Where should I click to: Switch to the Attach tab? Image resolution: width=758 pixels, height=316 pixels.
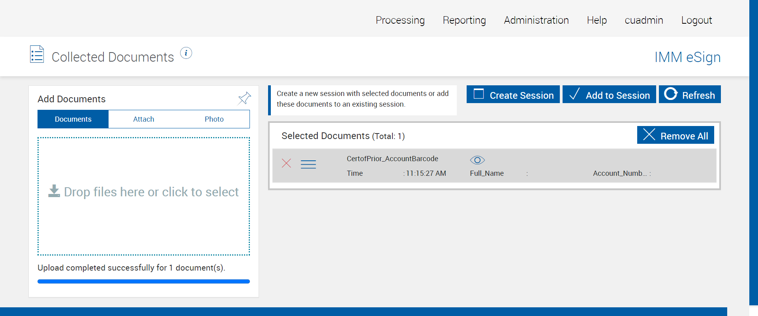(x=144, y=119)
